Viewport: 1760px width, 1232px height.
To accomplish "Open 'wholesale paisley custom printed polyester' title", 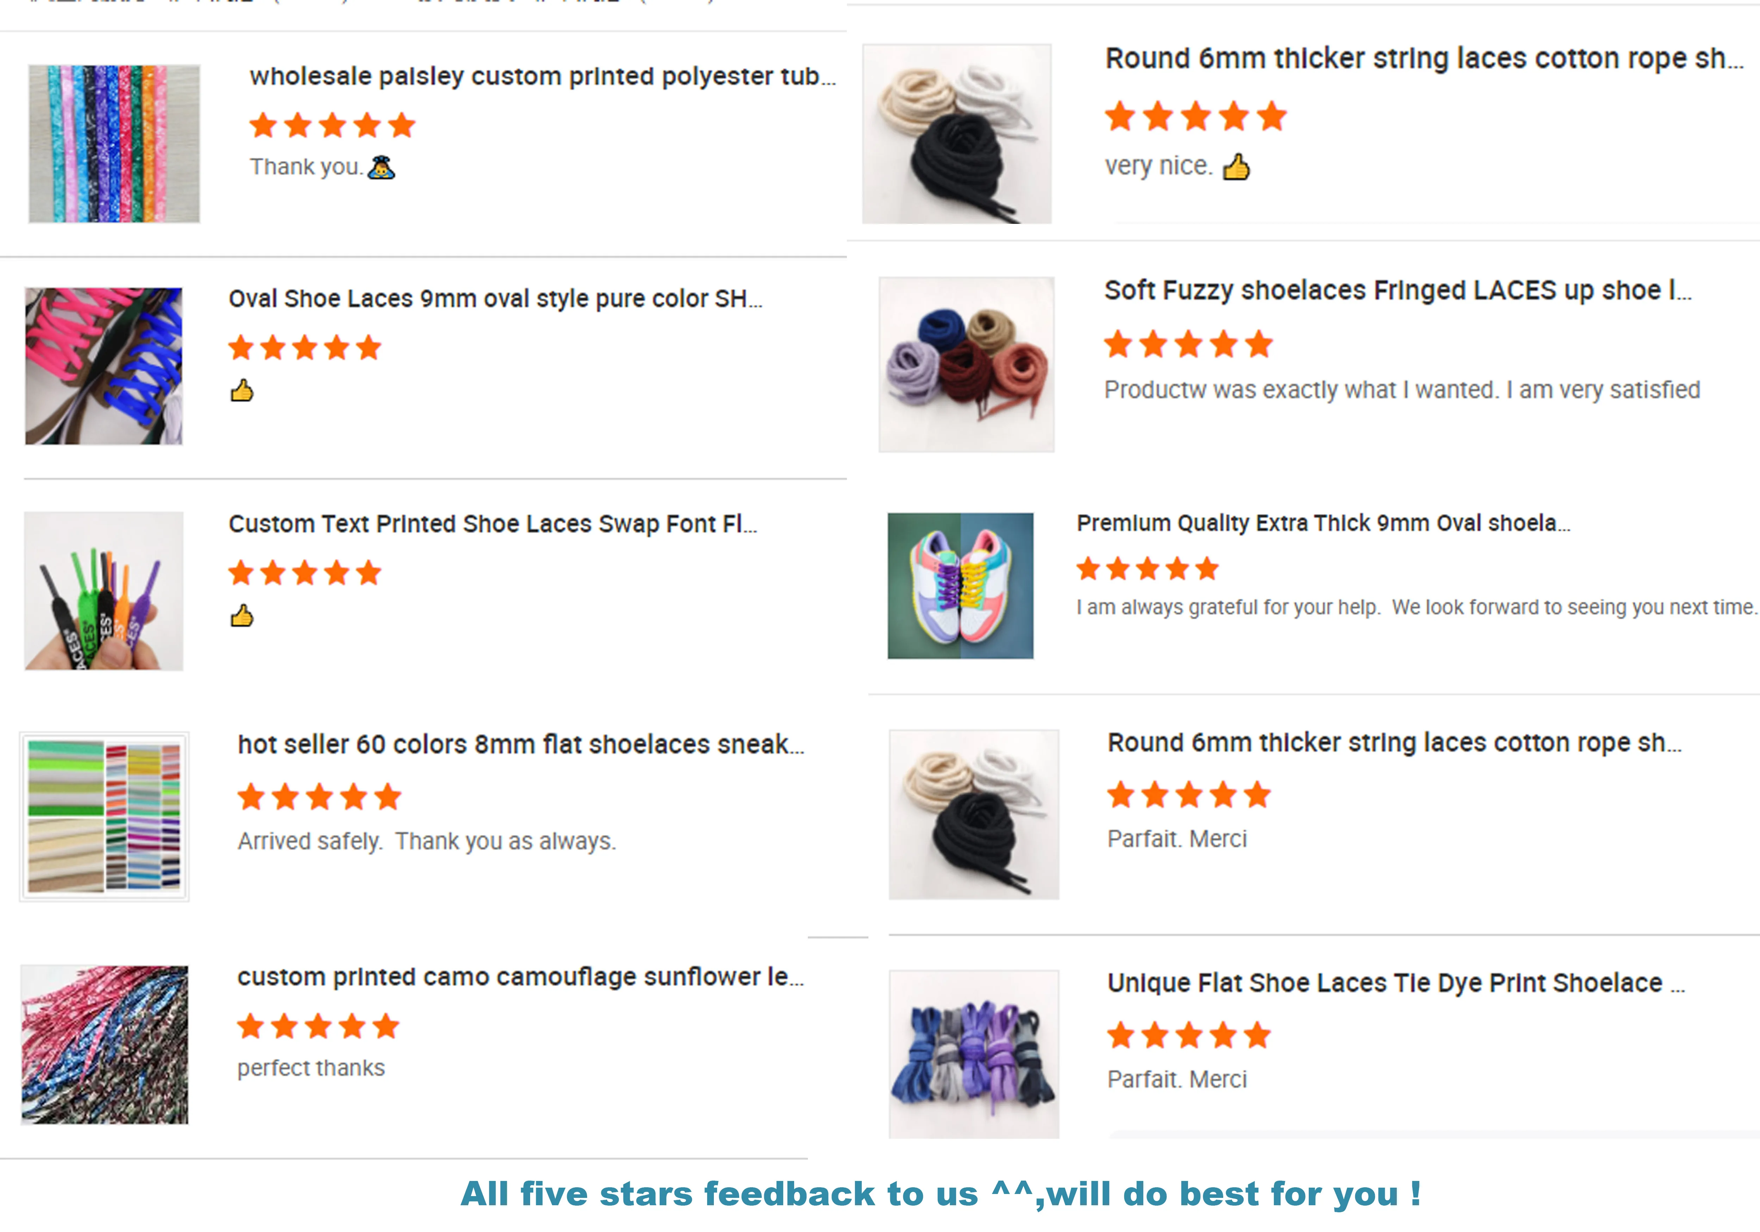I will 543,77.
